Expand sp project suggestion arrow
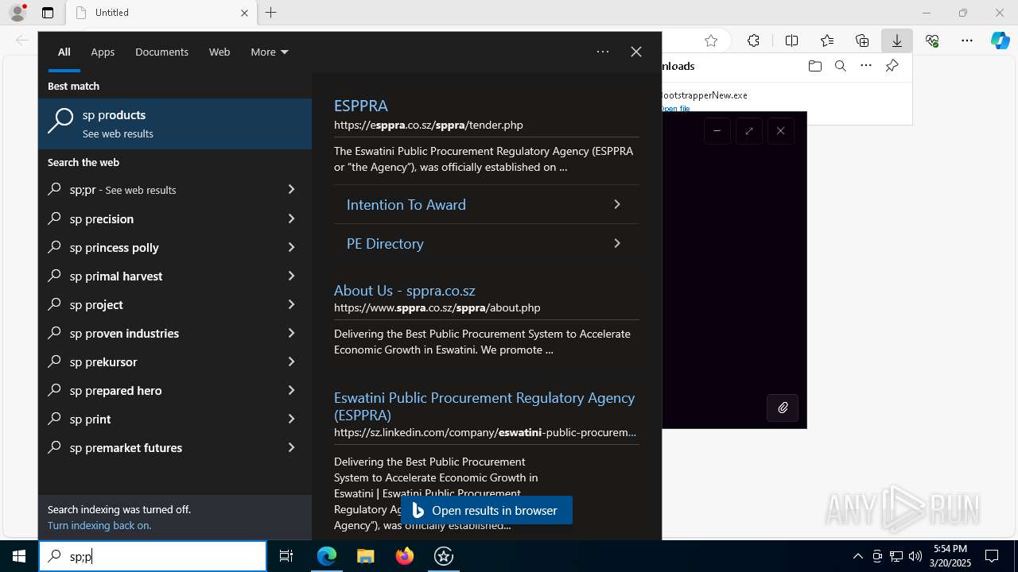 (291, 304)
